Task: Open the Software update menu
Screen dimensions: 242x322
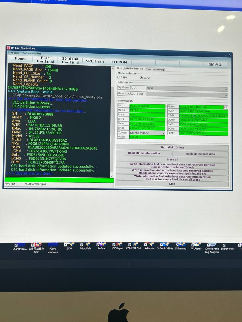Action: 32,53
